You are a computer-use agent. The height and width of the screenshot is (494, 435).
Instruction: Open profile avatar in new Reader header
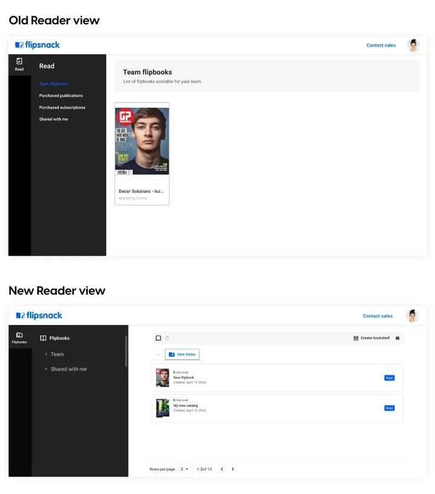[412, 316]
